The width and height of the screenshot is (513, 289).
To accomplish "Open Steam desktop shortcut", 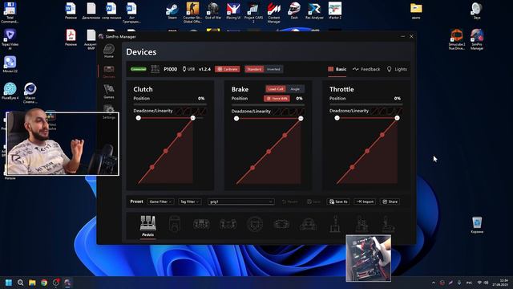I will coord(172,10).
